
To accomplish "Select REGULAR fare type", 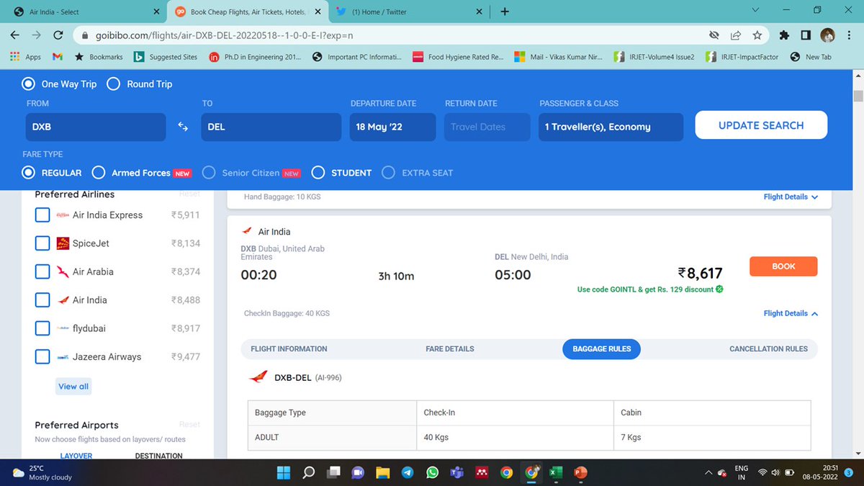I will pos(29,173).
